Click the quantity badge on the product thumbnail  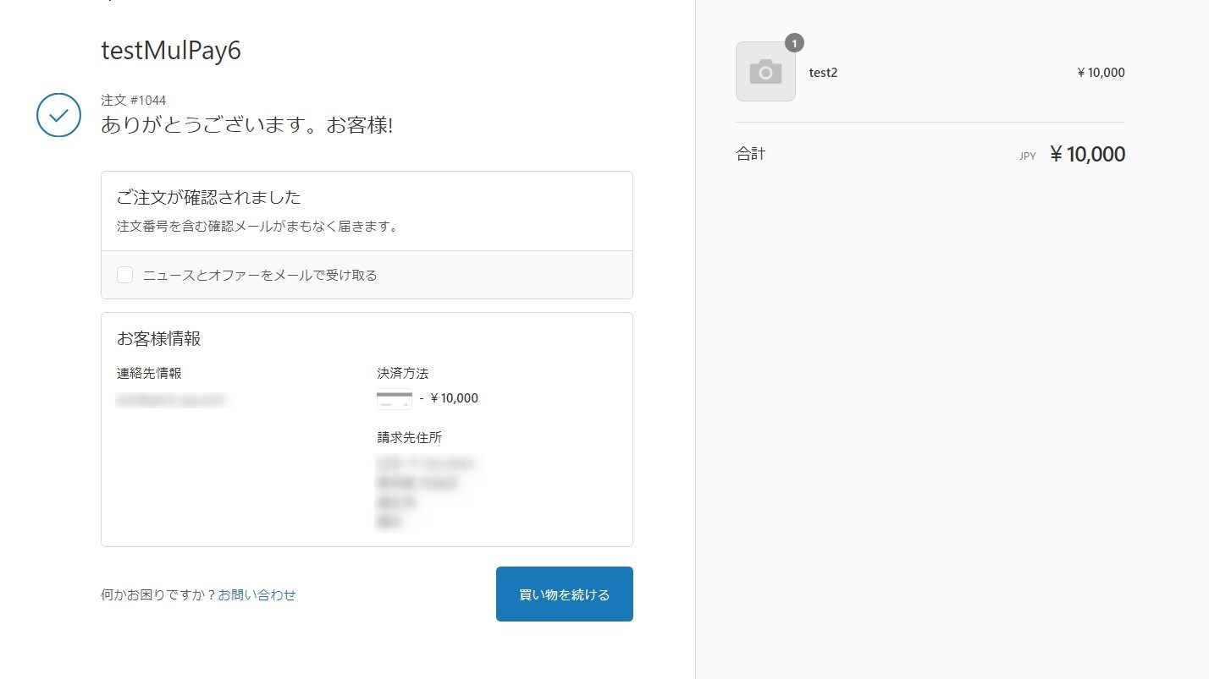tap(793, 42)
